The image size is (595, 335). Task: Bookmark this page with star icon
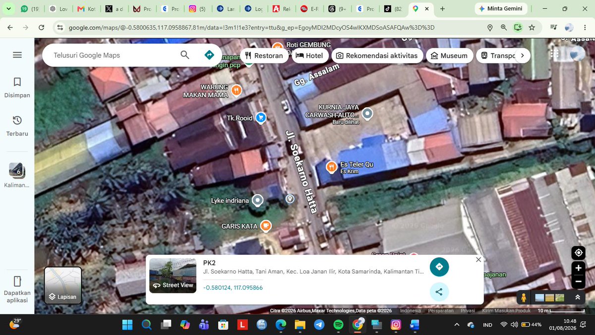(532, 28)
